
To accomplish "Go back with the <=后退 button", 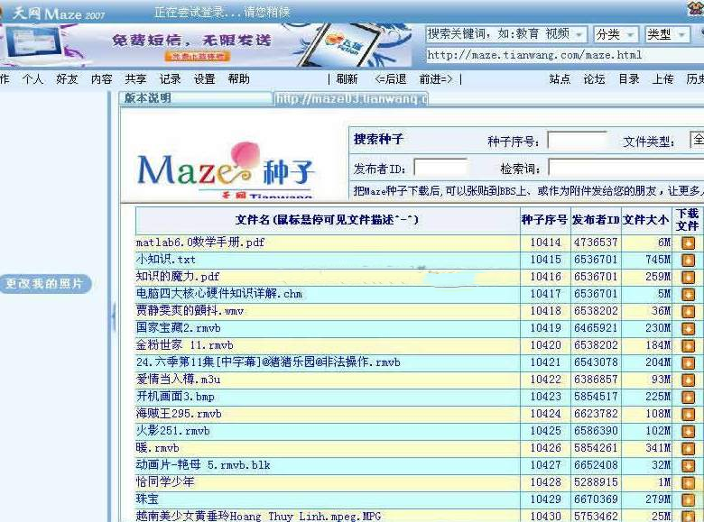I will click(391, 79).
